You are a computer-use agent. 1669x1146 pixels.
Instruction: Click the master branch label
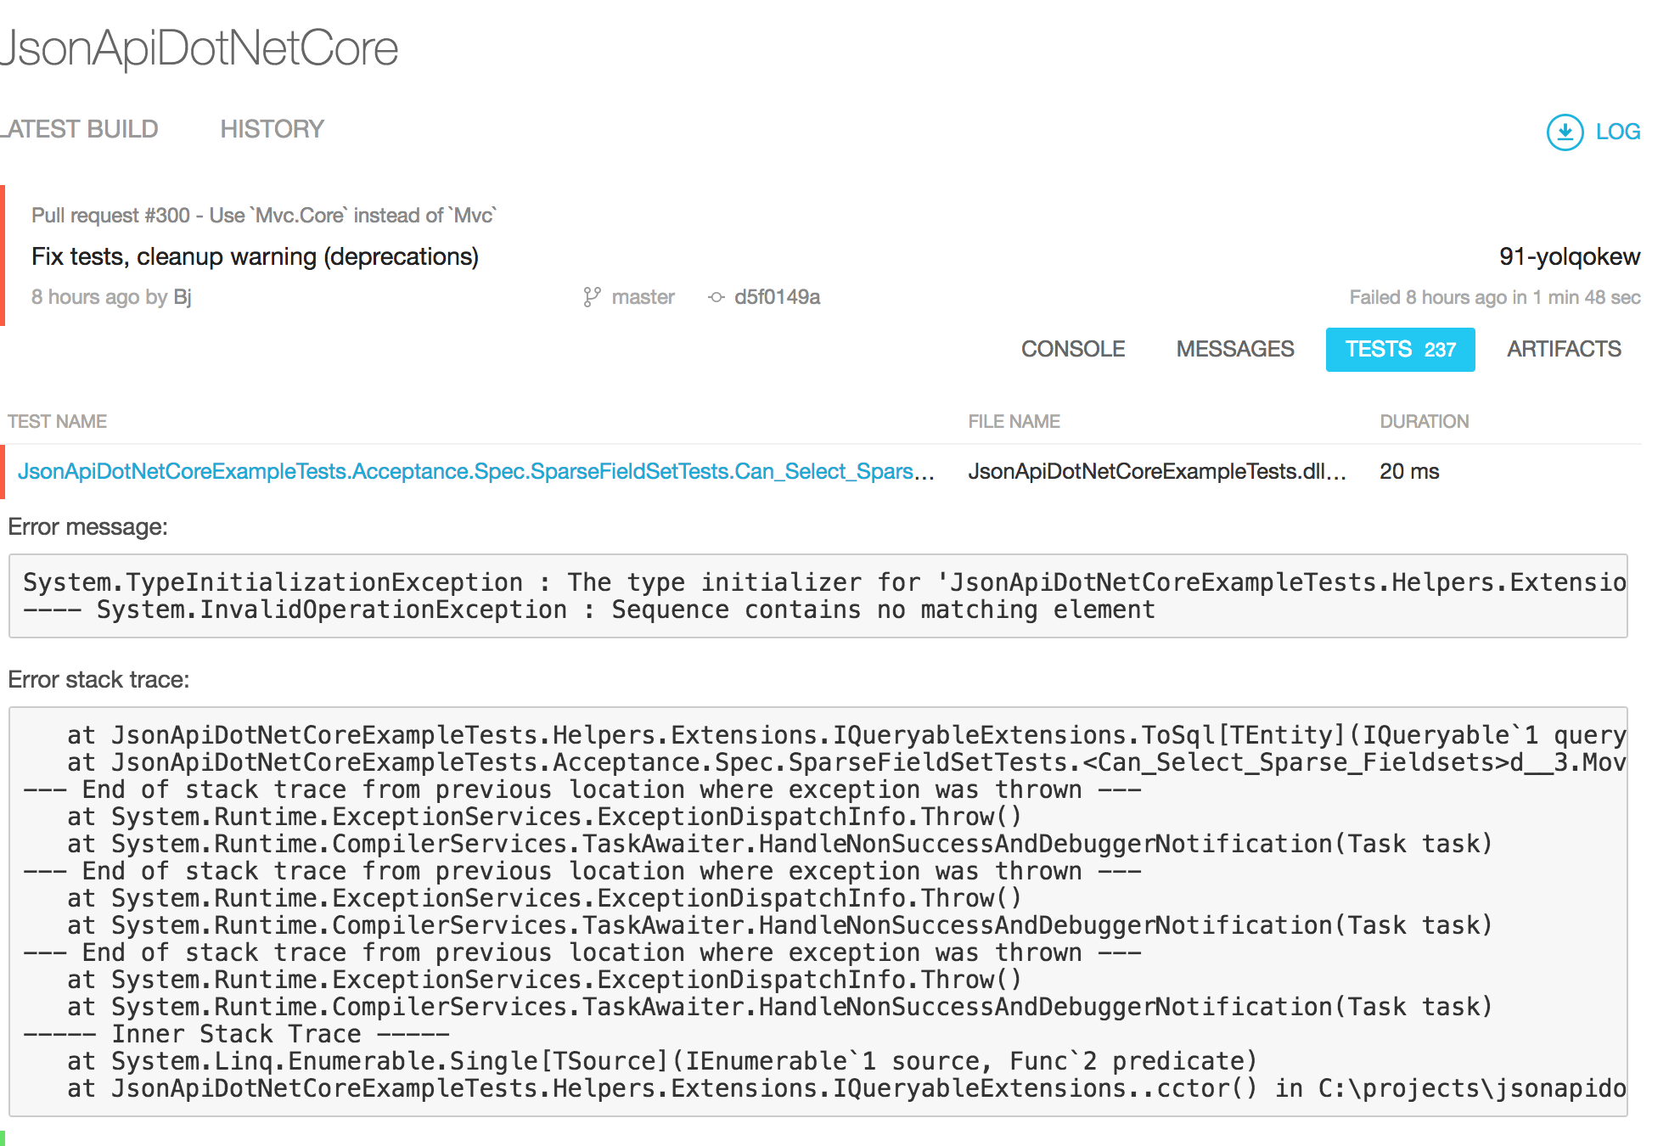tap(643, 297)
